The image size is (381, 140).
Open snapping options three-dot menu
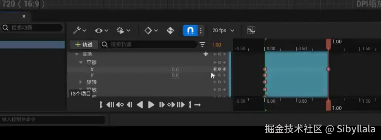coord(201,30)
